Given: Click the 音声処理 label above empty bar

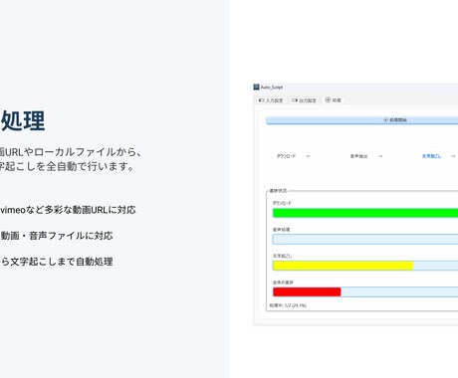Looking at the screenshot, I should (x=282, y=230).
